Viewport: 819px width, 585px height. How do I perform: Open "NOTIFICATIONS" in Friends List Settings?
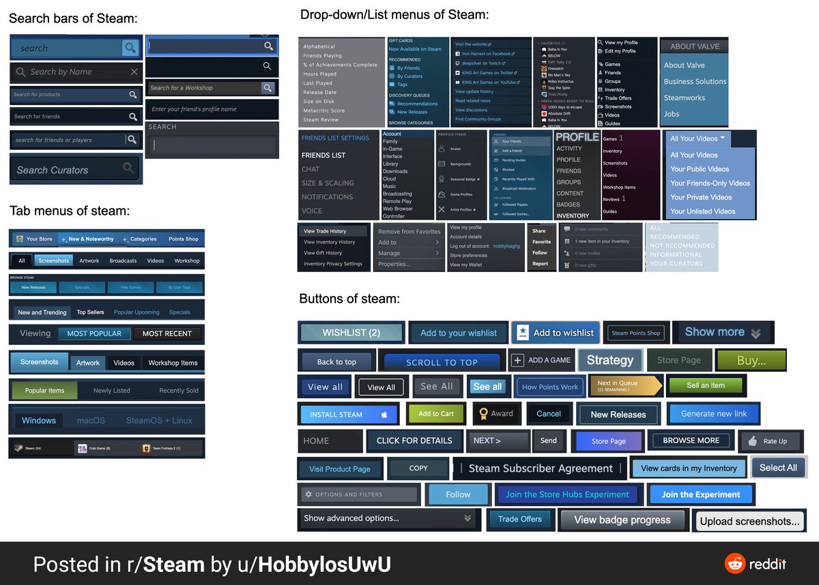(x=327, y=196)
